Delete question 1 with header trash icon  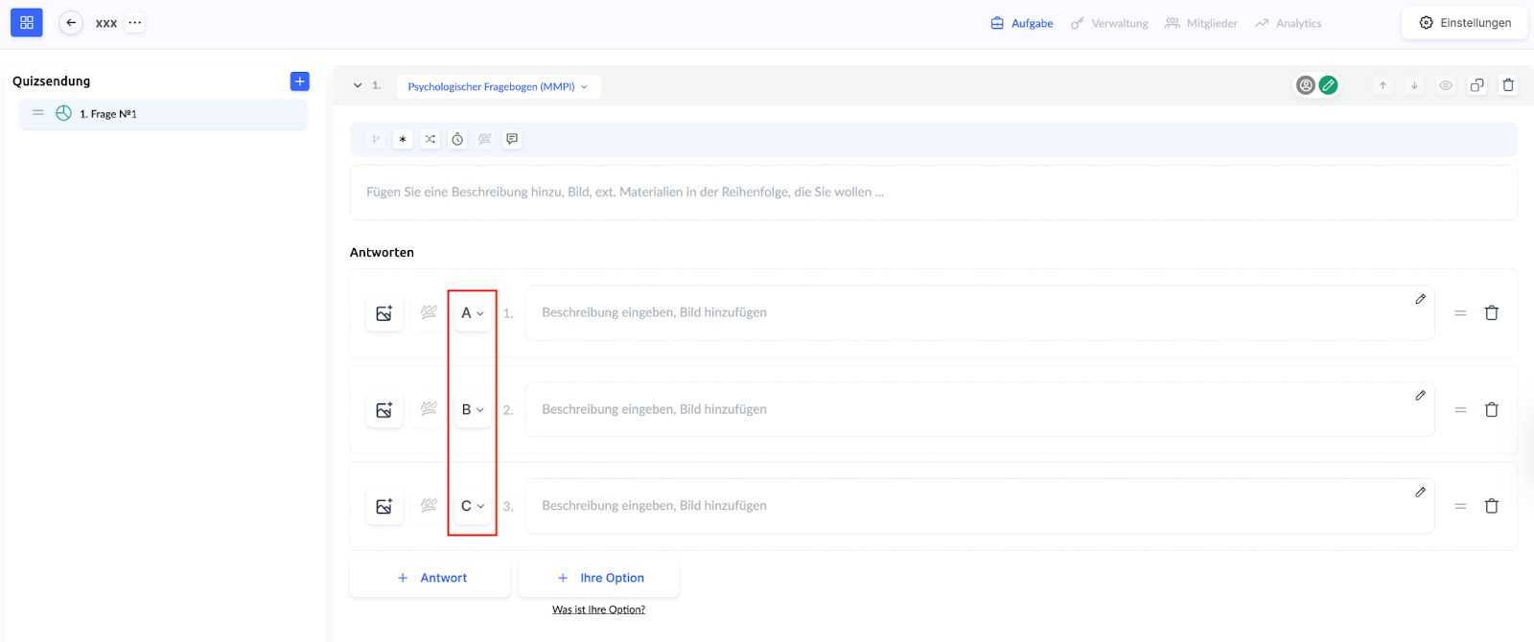click(x=1508, y=85)
